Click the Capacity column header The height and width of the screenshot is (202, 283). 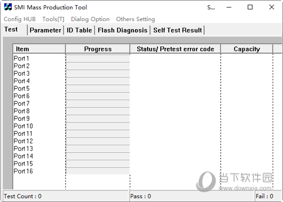tap(247, 49)
